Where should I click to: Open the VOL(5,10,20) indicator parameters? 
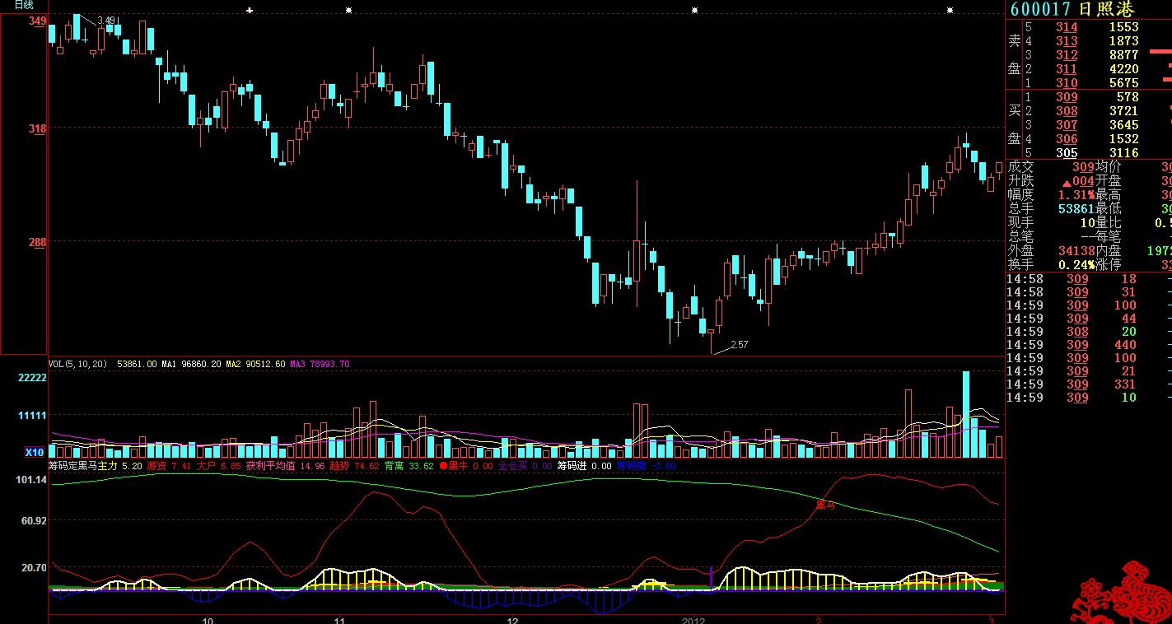79,363
